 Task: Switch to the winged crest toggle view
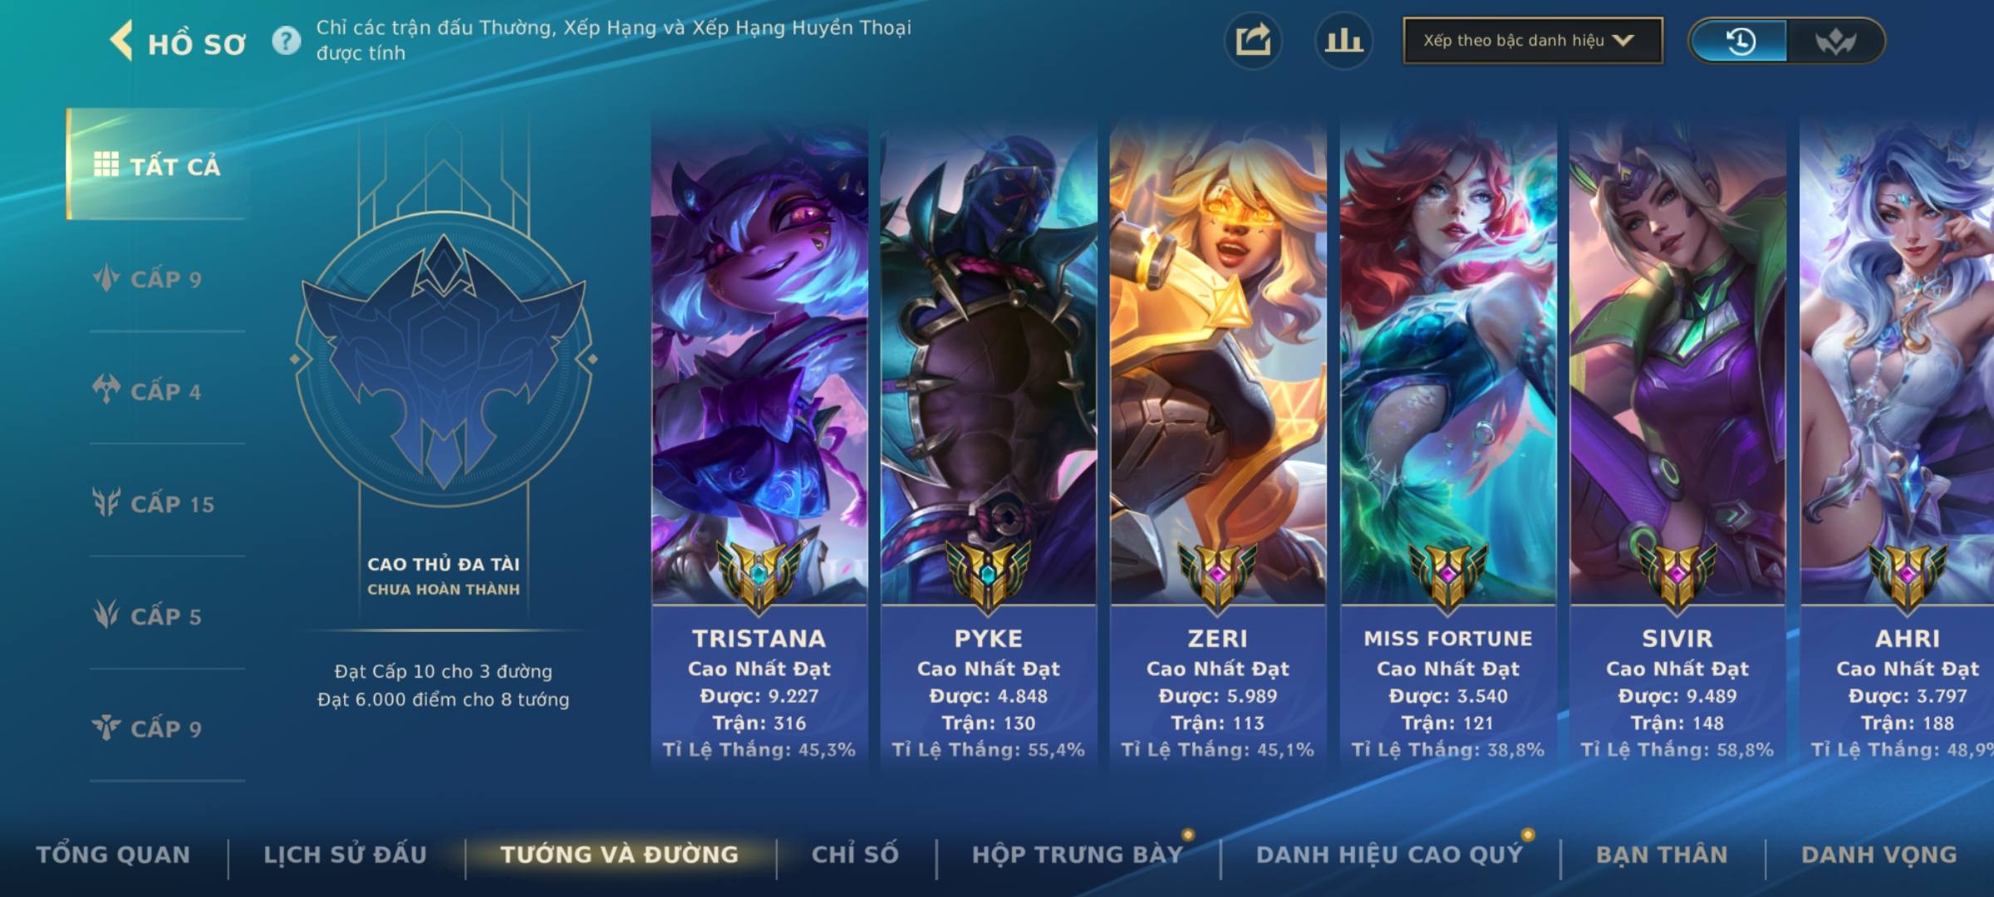pos(1834,41)
